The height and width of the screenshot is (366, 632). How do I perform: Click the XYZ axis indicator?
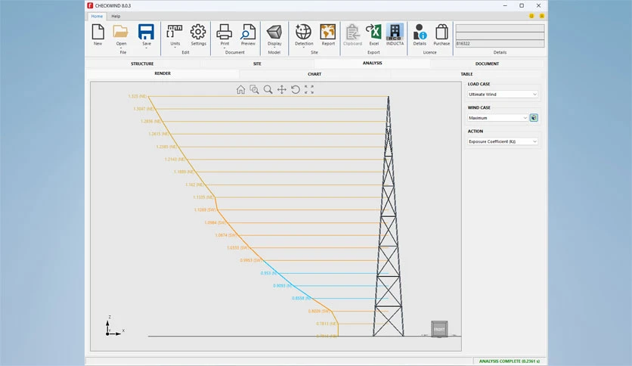point(114,326)
